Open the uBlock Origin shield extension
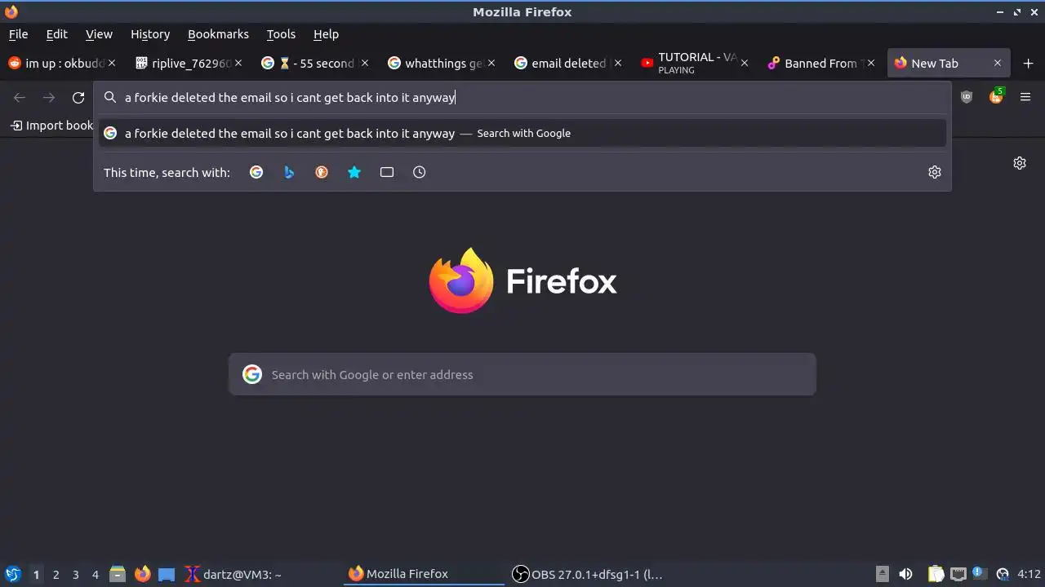Image resolution: width=1045 pixels, height=587 pixels. pos(967,97)
